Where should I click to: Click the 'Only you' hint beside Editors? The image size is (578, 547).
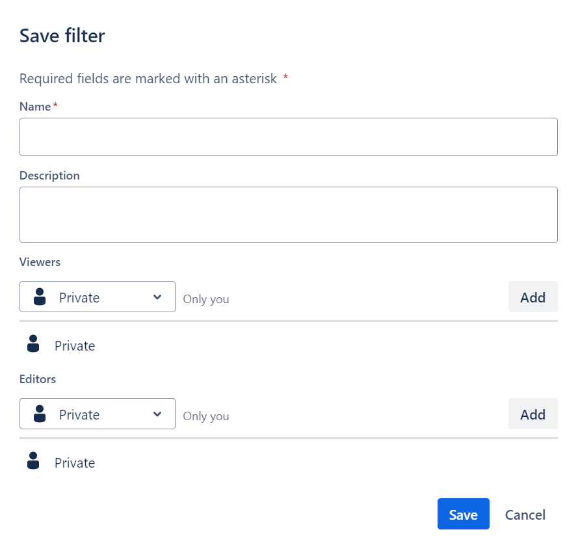(x=205, y=416)
